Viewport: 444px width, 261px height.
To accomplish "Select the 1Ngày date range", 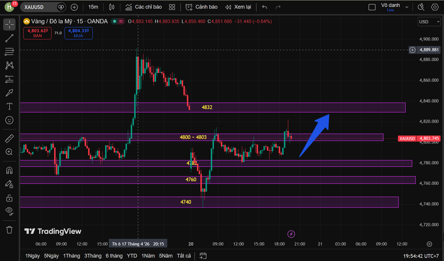I will coord(33,256).
